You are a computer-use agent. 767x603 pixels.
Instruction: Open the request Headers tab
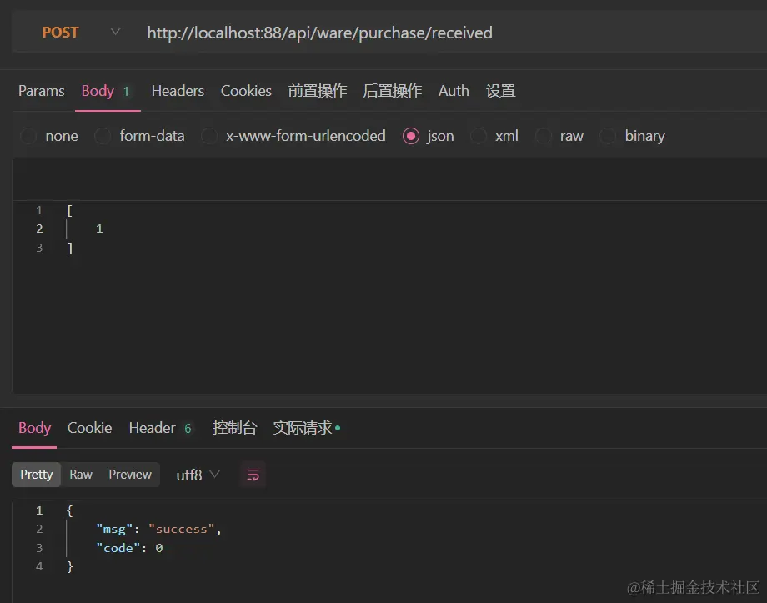pos(178,91)
